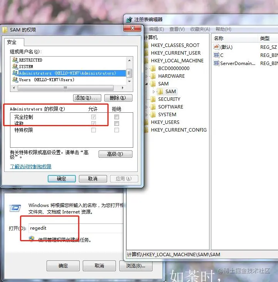Toggle the Deny checkbox for 读取
This screenshot has width=278, height=282.
(x=117, y=123)
